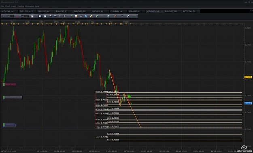253x153 pixels.
Task: Open the Chart menu
Action: [x=7, y=6]
